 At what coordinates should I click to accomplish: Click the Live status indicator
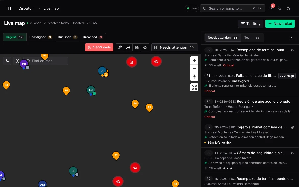tap(192, 8)
